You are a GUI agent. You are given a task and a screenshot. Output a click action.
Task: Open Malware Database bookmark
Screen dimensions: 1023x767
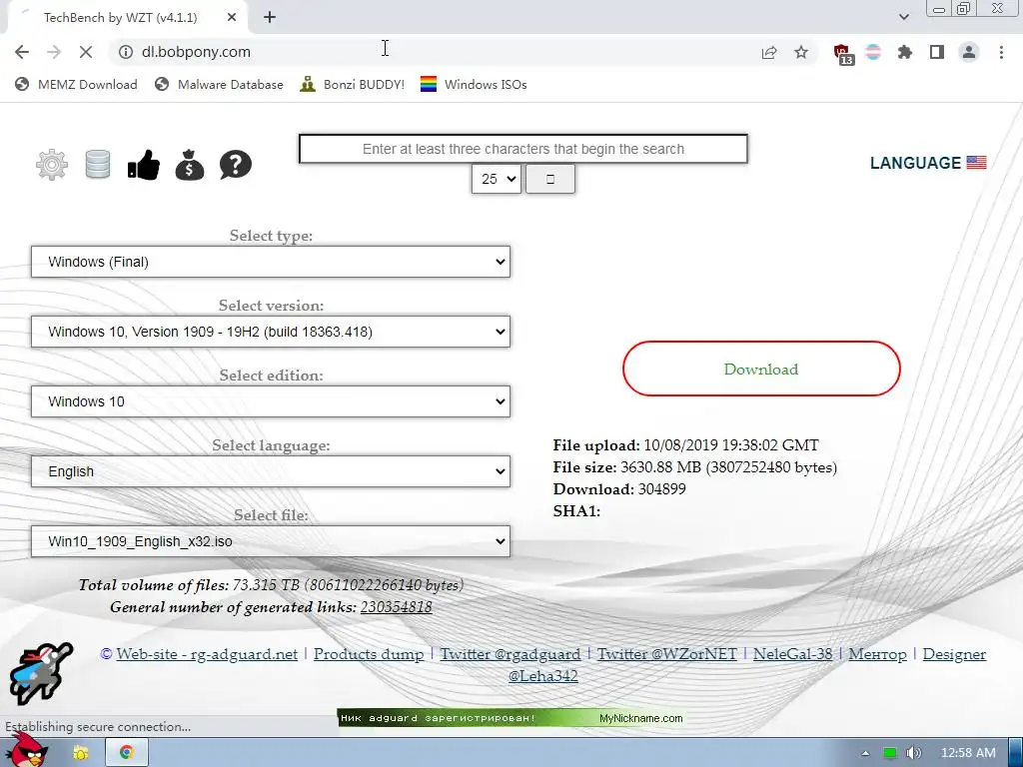(x=219, y=84)
